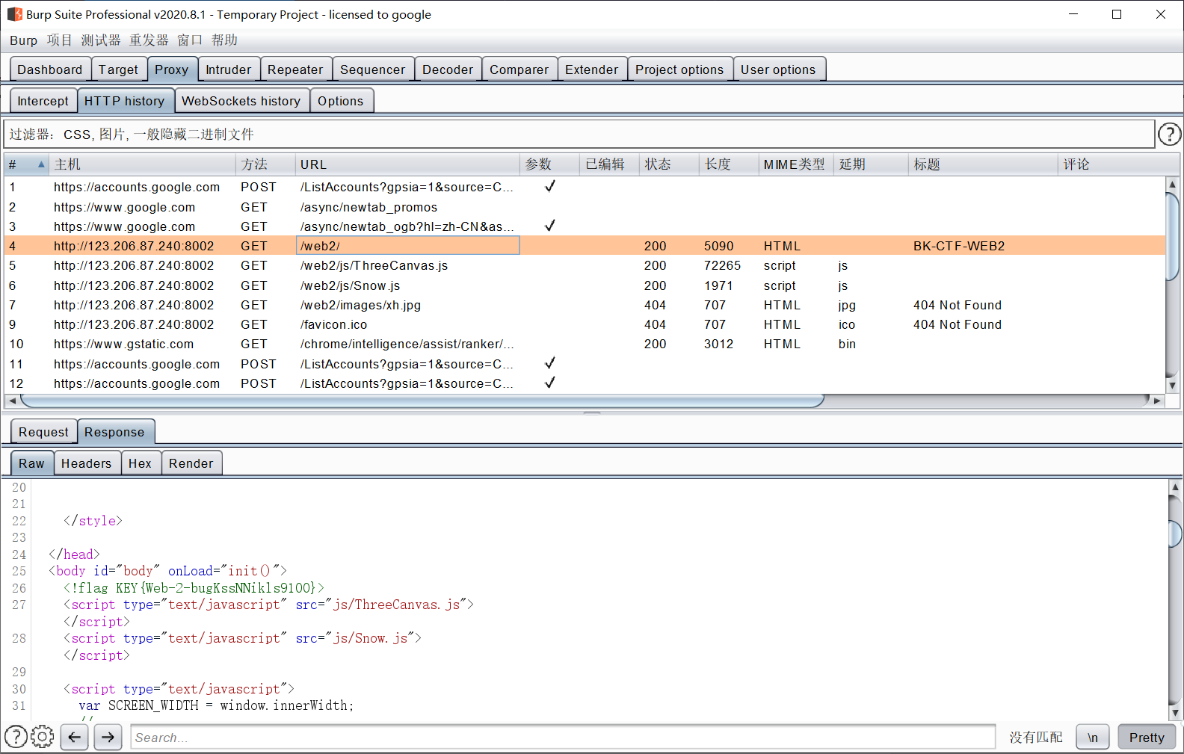Click the history table horizontal scrollbar
Image resolution: width=1184 pixels, height=754 pixels.
point(422,401)
